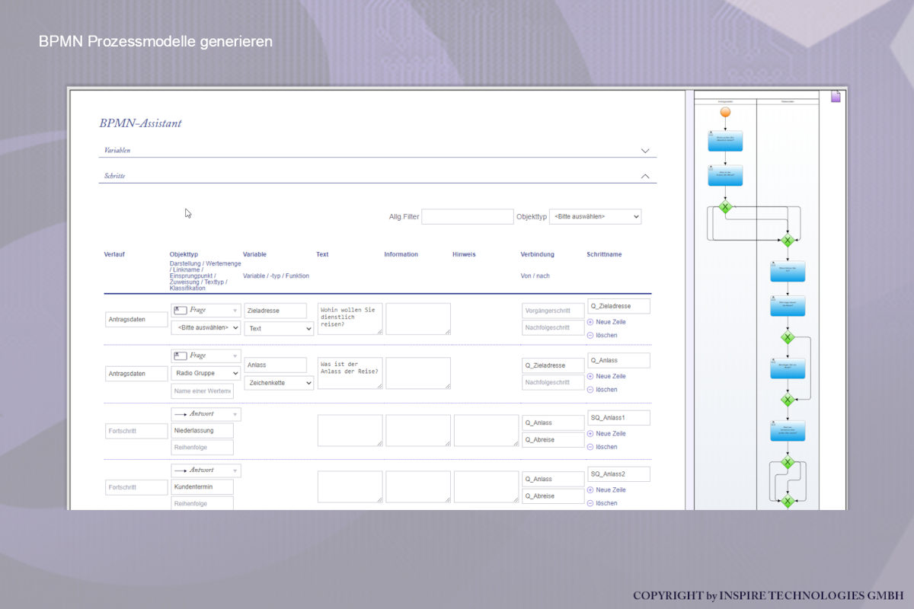Click the SQ_Anlass2 step name field
Image resolution: width=914 pixels, height=609 pixels.
point(618,474)
